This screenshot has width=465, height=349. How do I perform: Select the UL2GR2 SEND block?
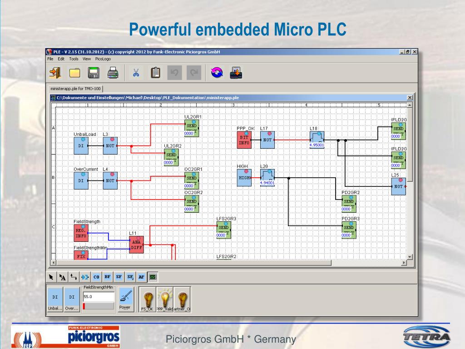click(171, 157)
